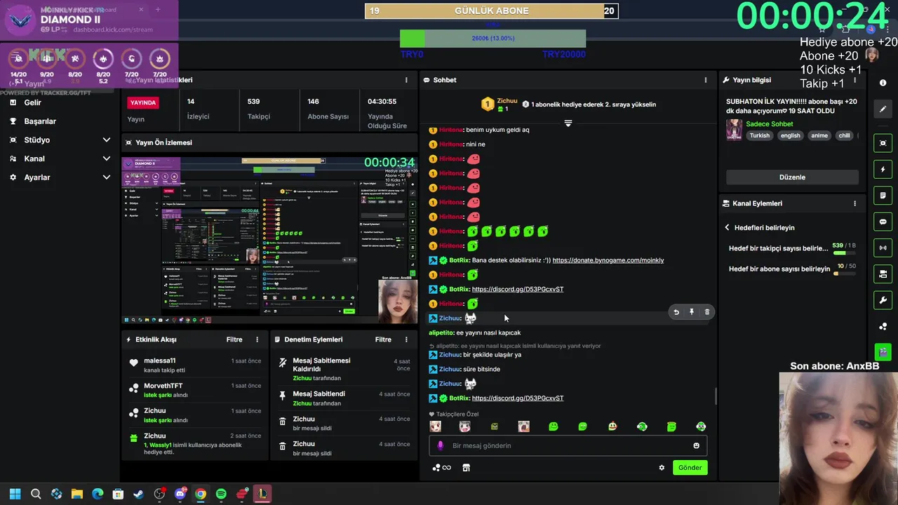Select the first anime face follower emote

[x=436, y=426]
